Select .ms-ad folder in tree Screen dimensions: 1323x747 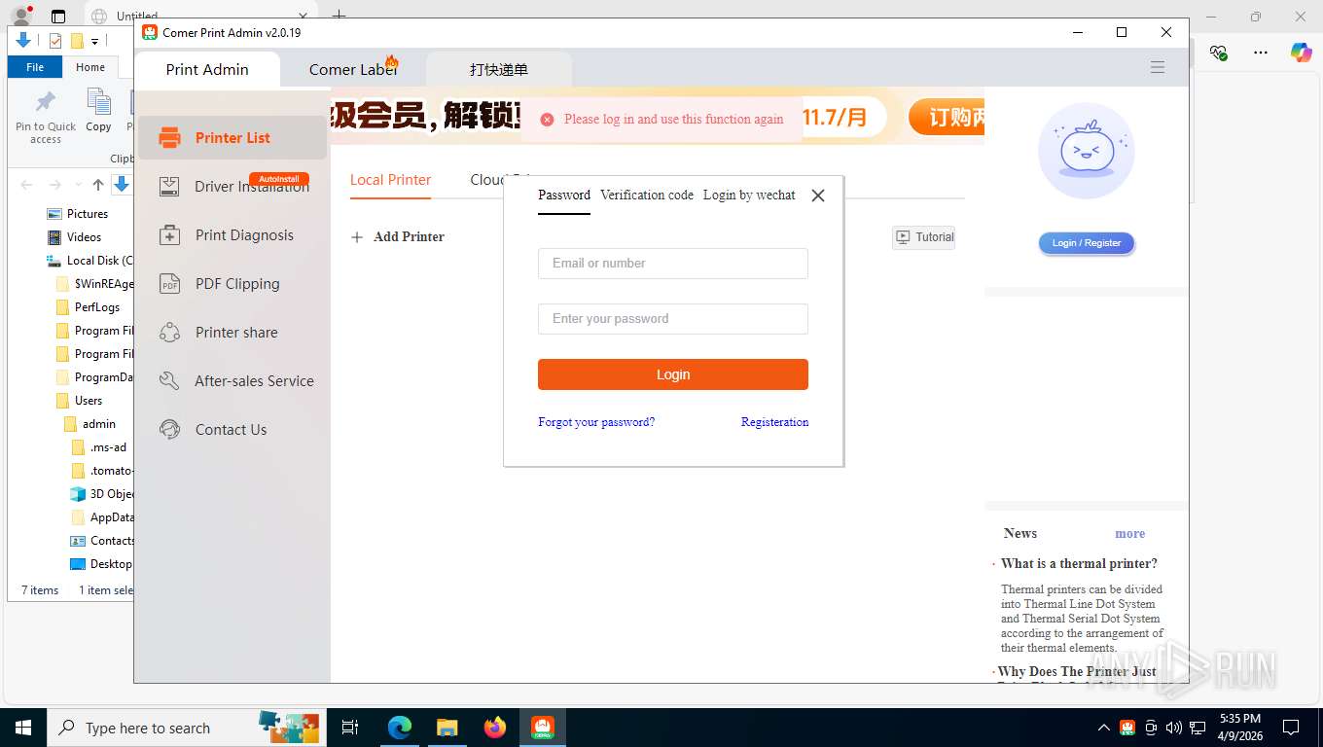(x=108, y=447)
